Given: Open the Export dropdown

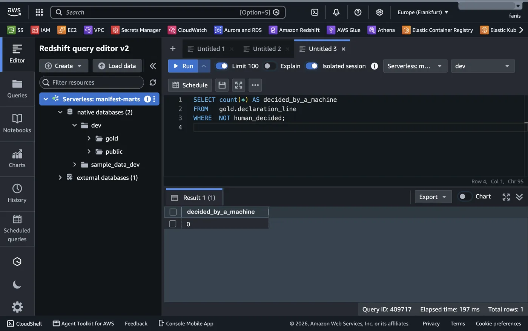Looking at the screenshot, I should pyautogui.click(x=433, y=197).
